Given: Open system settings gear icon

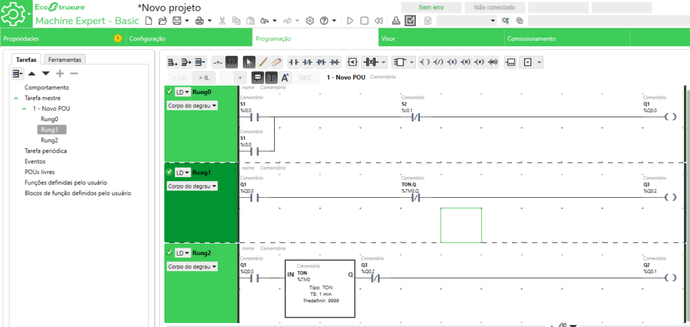Looking at the screenshot, I should pyautogui.click(x=310, y=21).
